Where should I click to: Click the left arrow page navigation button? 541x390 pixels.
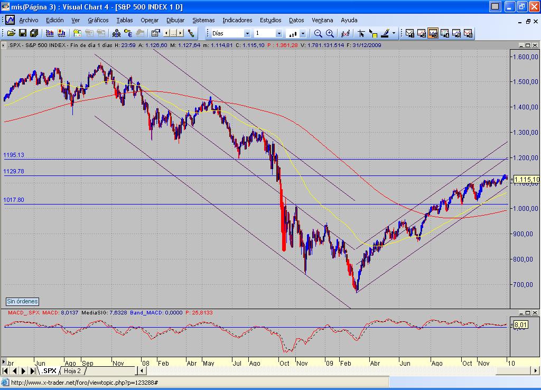coord(166,33)
